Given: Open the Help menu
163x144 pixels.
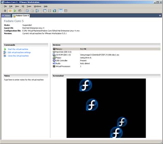Looking at the screenshot, I should tap(46, 6).
